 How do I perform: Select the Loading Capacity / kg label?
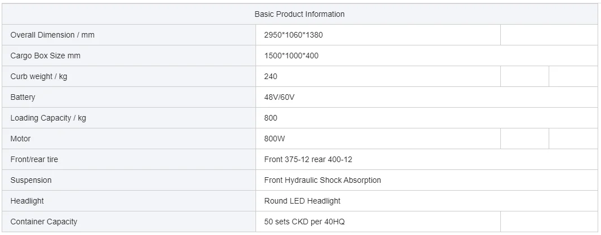[x=48, y=118]
